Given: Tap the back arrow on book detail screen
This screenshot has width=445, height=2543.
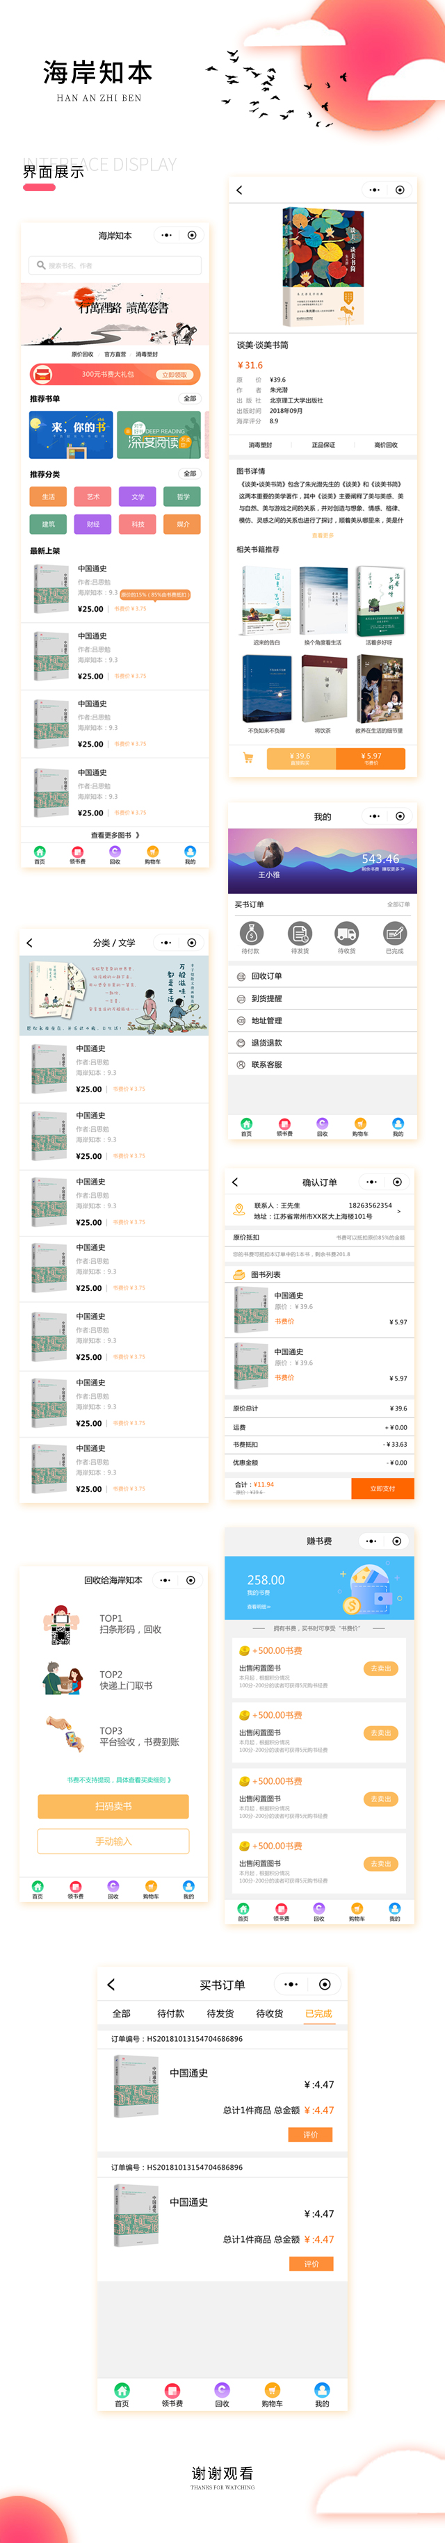Looking at the screenshot, I should click(238, 190).
